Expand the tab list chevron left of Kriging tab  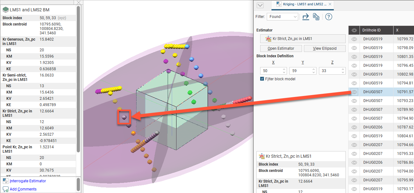point(260,5)
